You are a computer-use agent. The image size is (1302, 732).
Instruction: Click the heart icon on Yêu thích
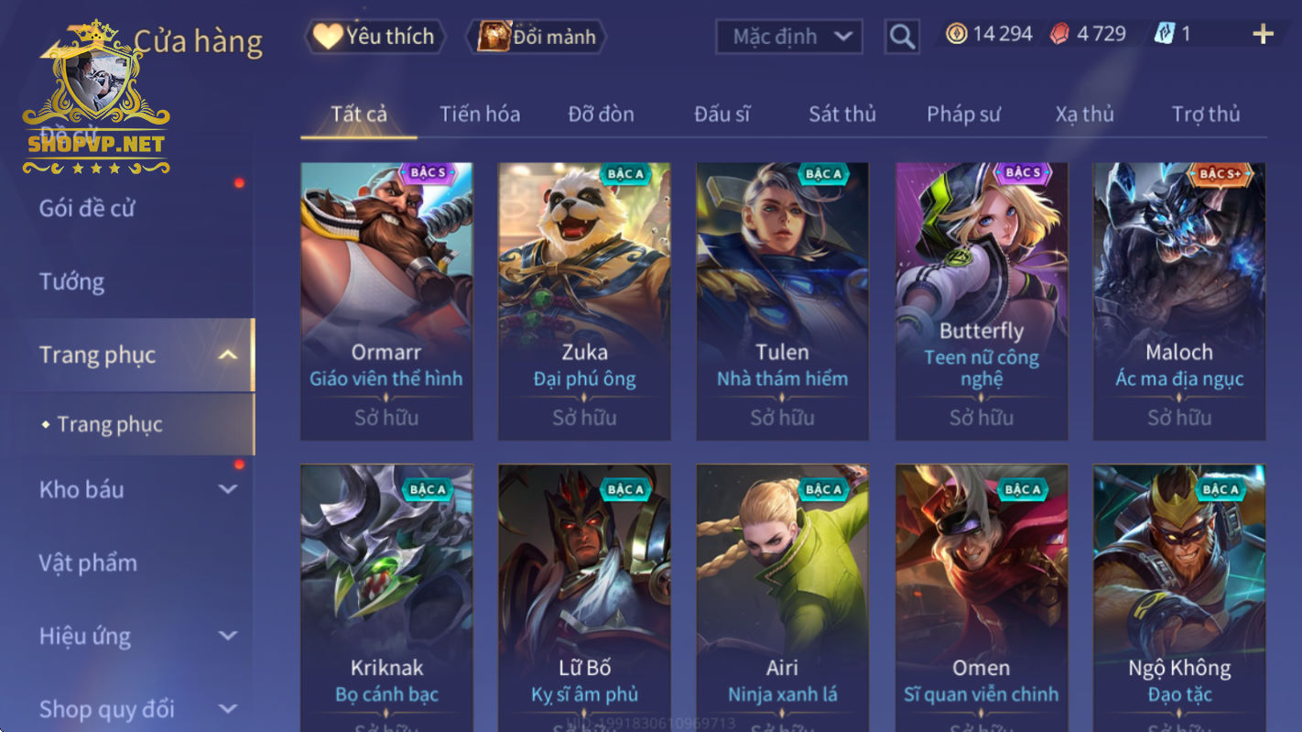pos(328,36)
